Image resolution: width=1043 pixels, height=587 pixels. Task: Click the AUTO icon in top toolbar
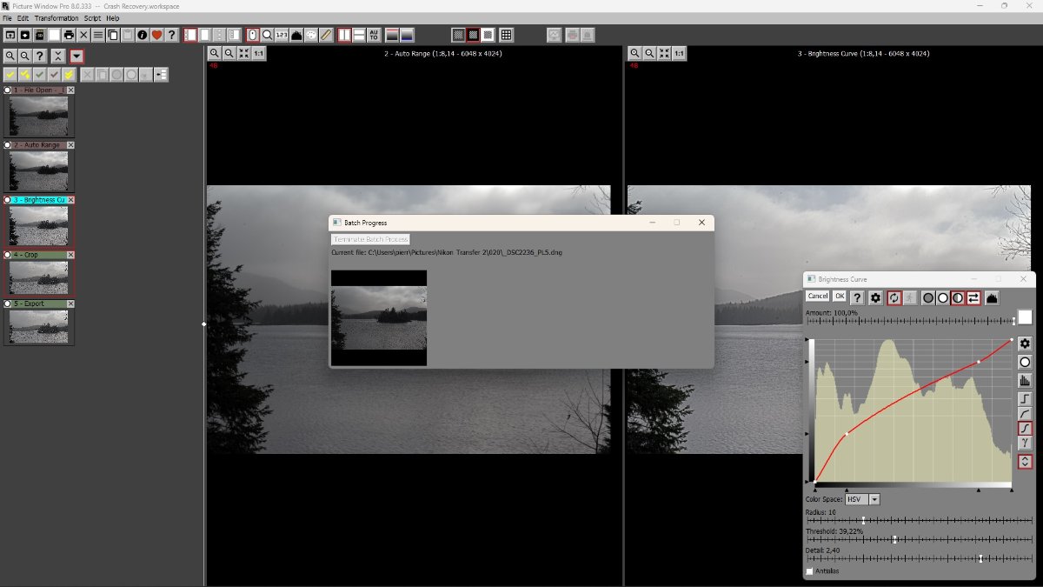(374, 35)
